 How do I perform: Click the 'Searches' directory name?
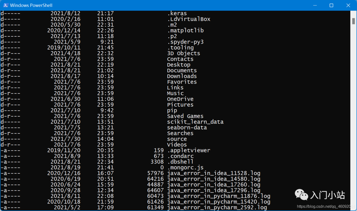(180, 133)
